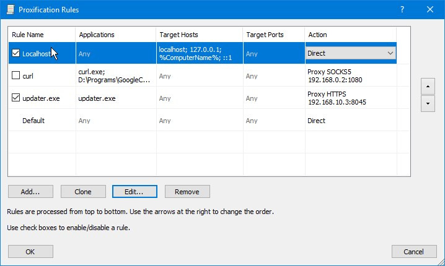Viewport: 445px width, 266px height.
Task: Remove the selected rule
Action: (187, 192)
